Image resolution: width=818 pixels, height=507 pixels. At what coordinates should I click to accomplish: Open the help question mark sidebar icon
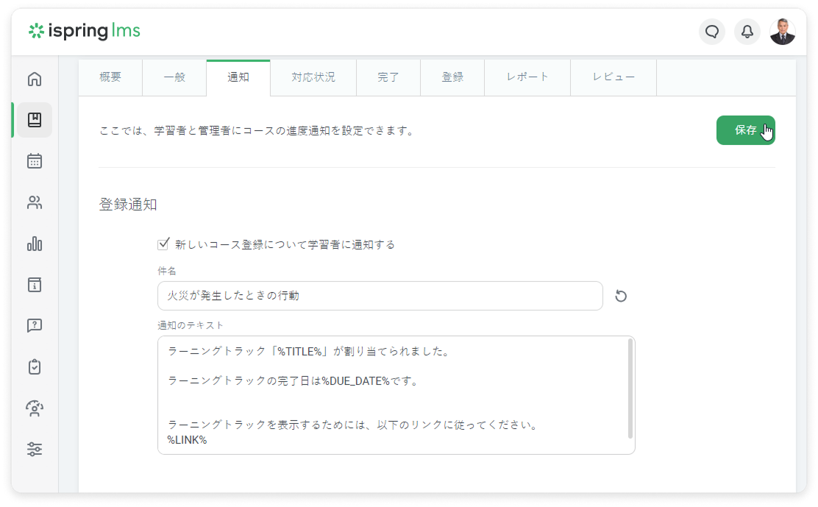tap(35, 325)
